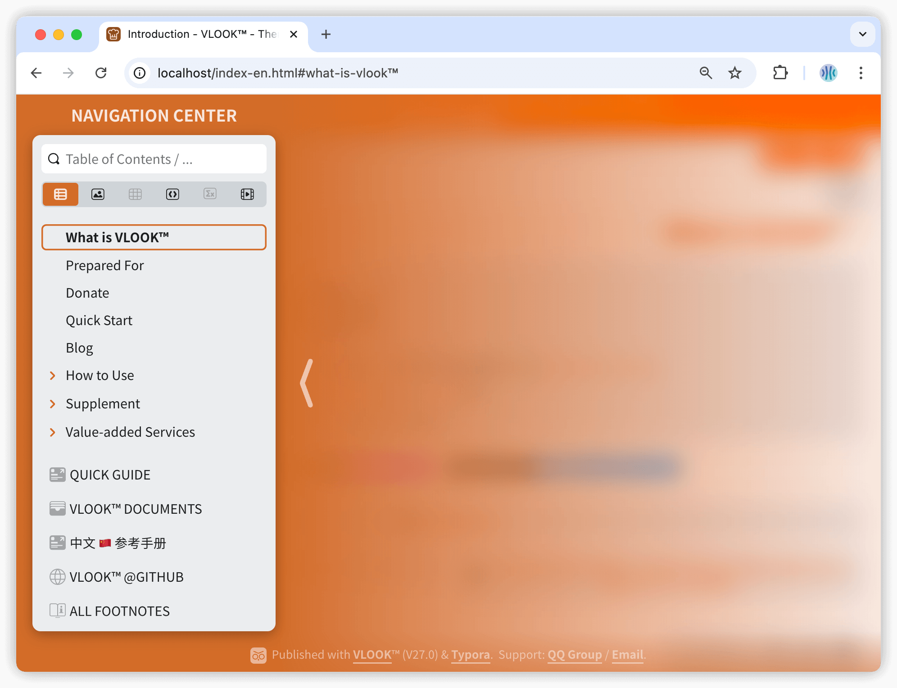Open the QUICK GUIDE link
This screenshot has width=897, height=688.
pos(110,475)
